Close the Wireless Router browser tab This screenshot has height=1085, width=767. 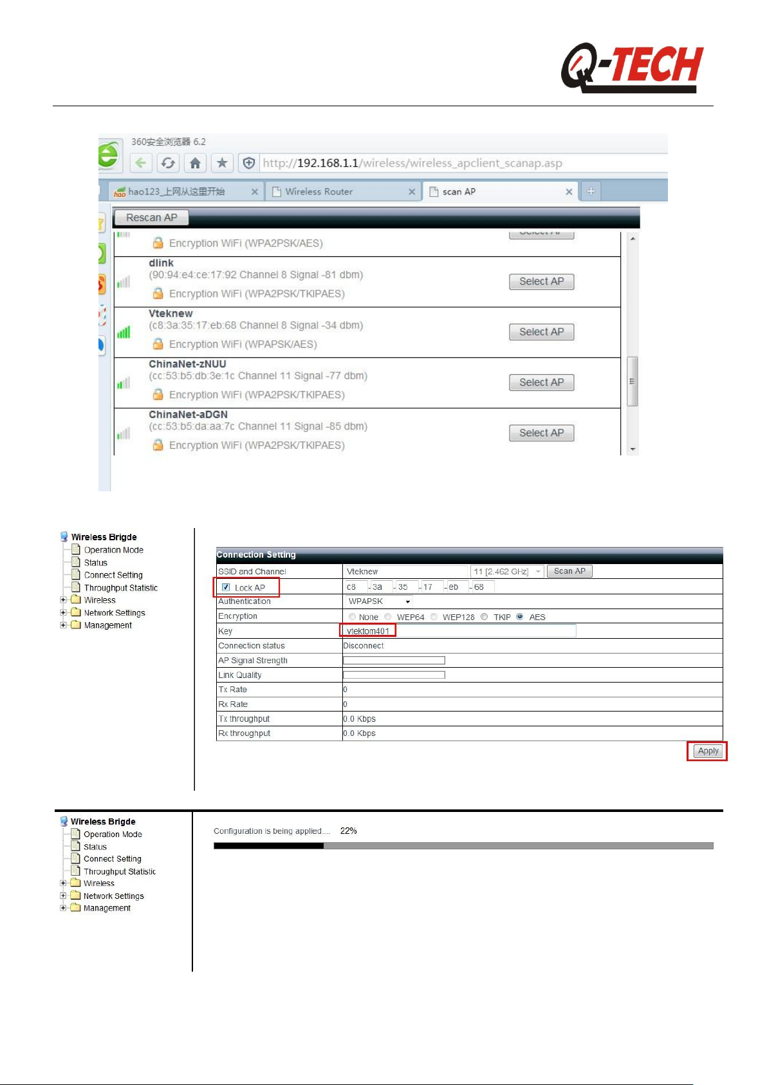coord(412,192)
